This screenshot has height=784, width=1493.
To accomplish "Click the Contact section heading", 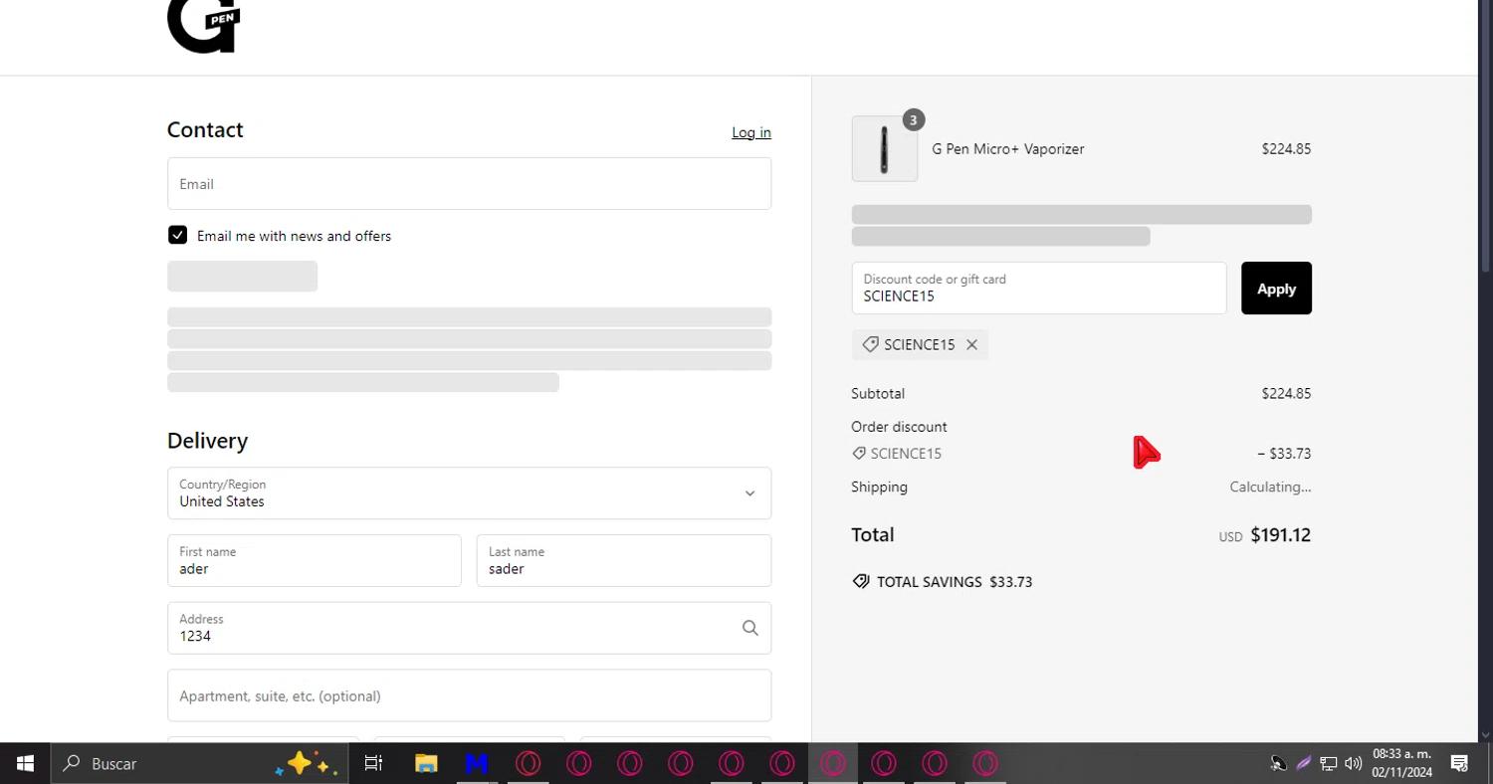I will click(x=205, y=130).
